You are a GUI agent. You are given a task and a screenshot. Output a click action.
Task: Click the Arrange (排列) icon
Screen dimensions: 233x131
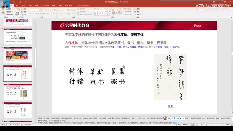(113, 12)
